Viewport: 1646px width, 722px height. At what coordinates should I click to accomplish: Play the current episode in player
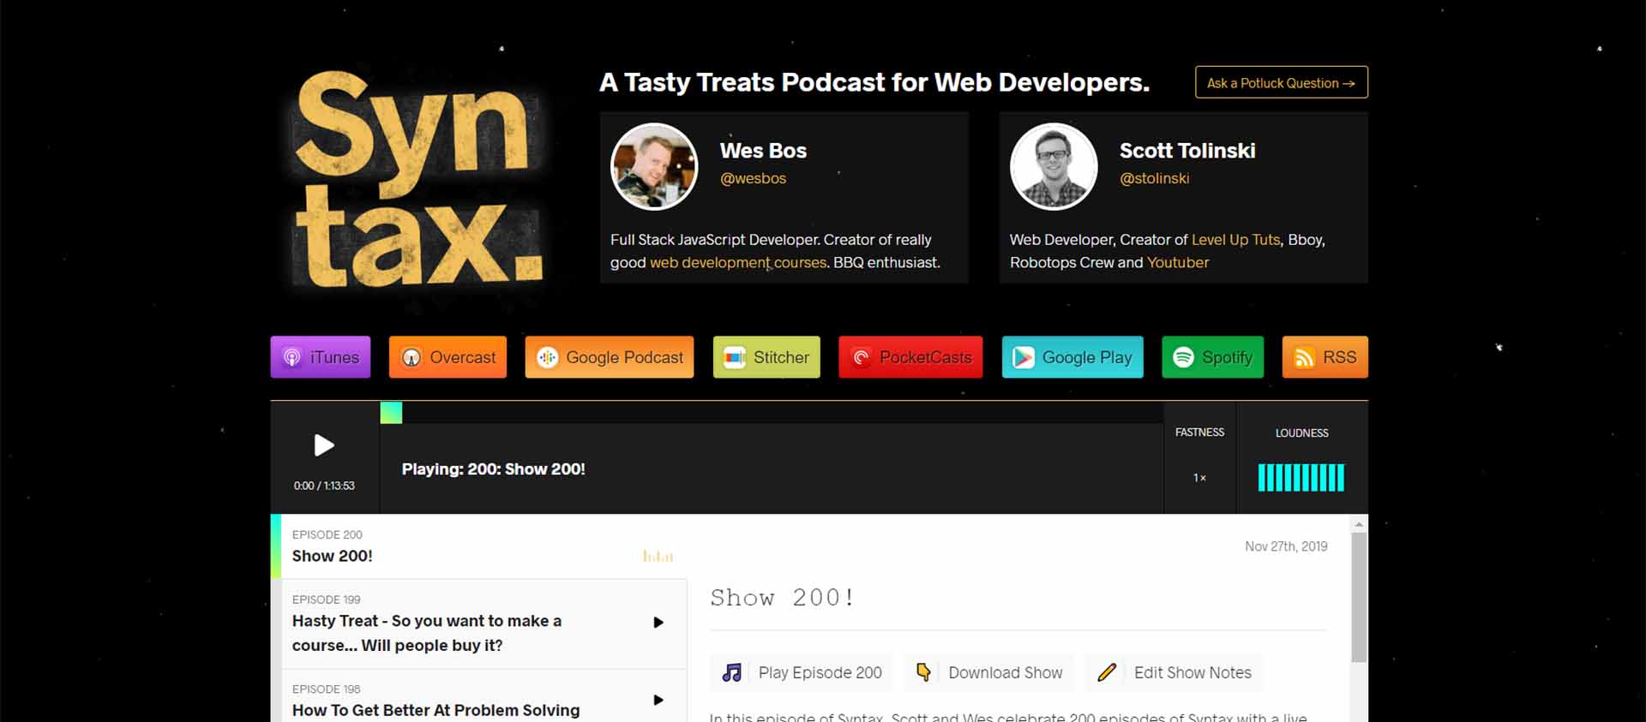[x=324, y=445]
